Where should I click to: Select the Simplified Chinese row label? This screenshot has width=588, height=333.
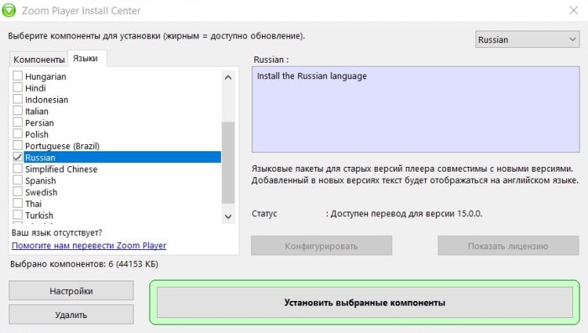click(x=61, y=169)
